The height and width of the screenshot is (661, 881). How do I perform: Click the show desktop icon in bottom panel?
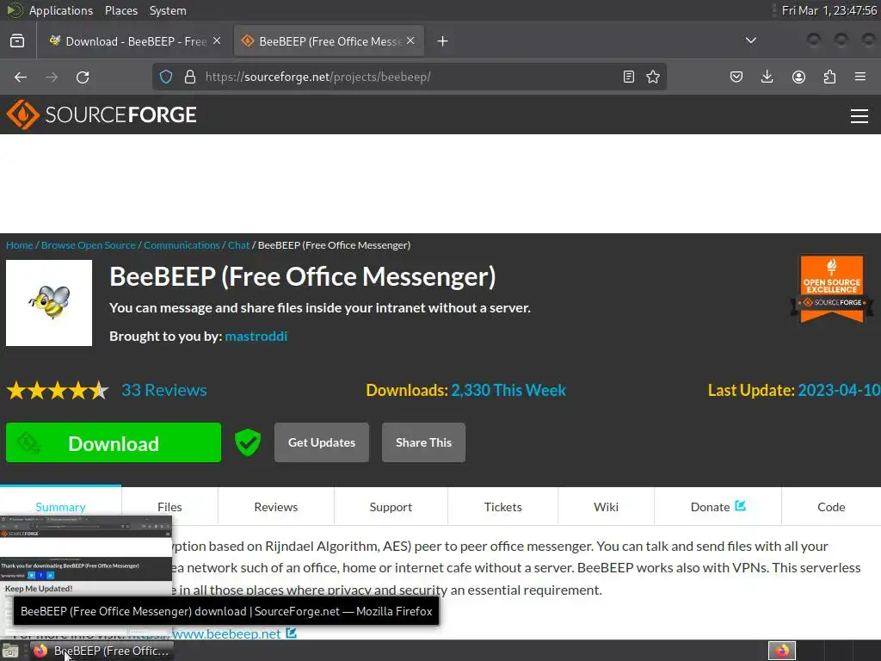pos(10,652)
